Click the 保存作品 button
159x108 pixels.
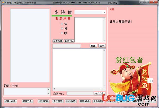point(100,93)
